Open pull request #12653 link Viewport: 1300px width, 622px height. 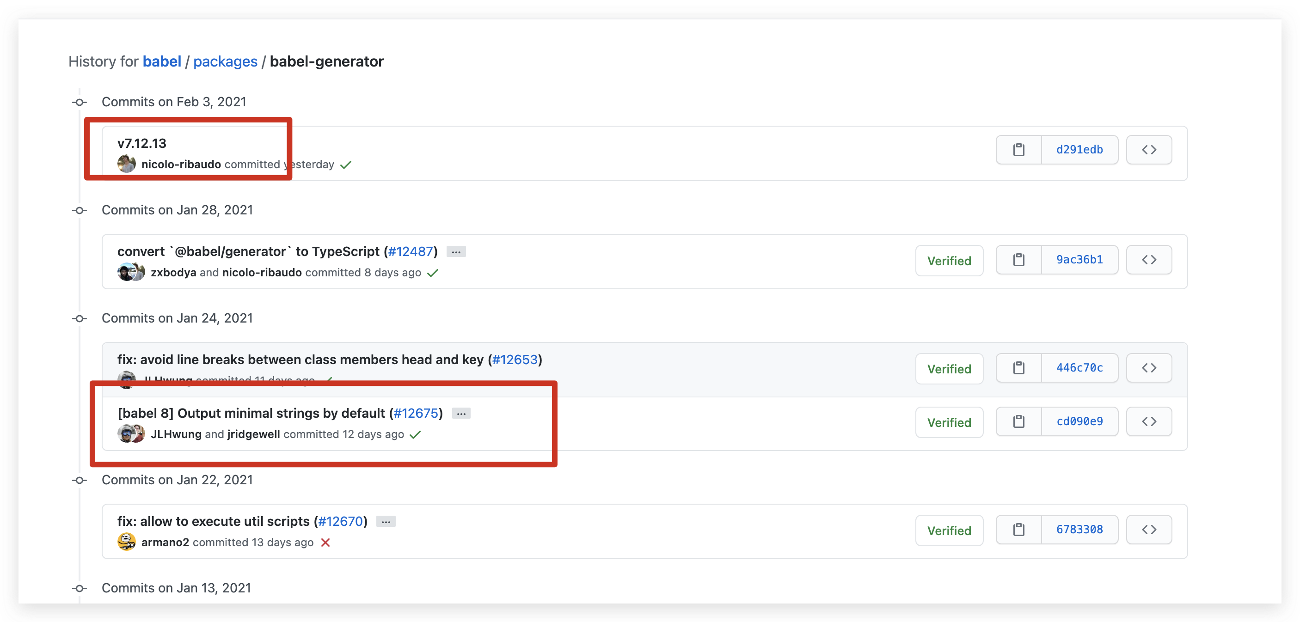[x=515, y=360]
